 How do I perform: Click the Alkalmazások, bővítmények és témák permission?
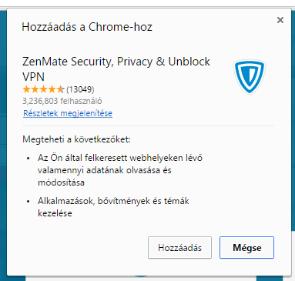[113, 207]
